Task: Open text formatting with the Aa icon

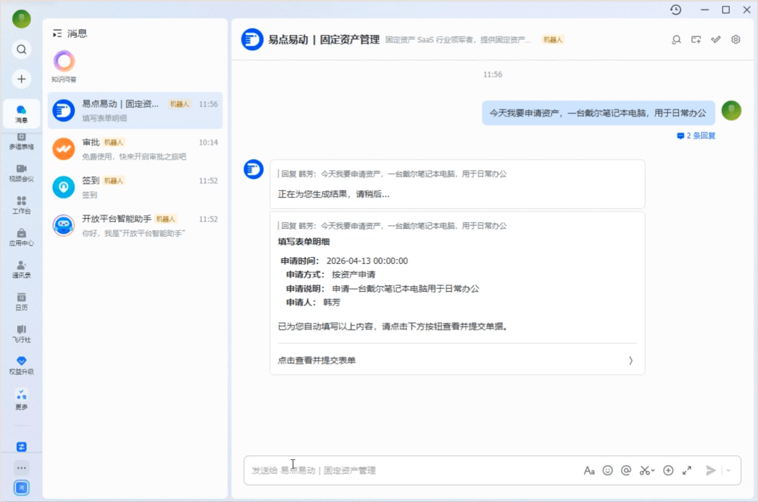Action: 589,470
